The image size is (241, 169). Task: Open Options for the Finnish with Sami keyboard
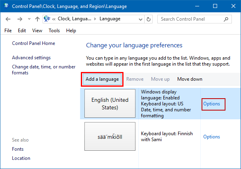212,137
